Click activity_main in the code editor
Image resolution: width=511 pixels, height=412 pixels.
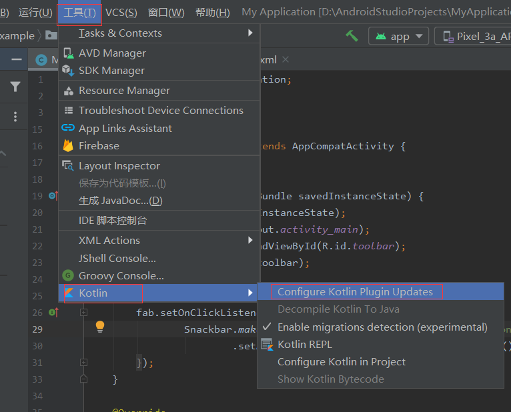[319, 229]
